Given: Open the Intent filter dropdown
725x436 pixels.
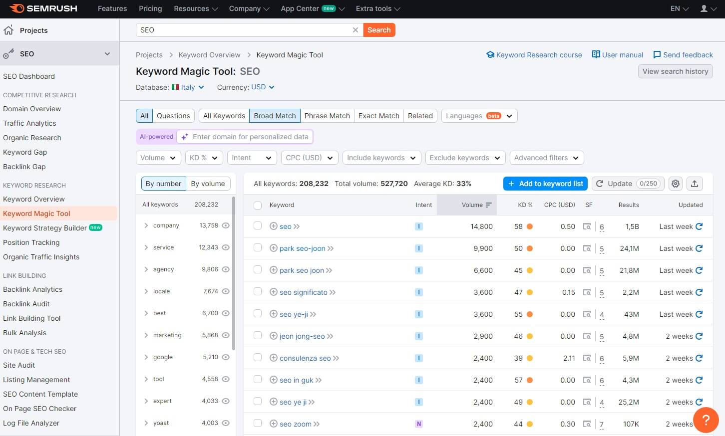Looking at the screenshot, I should pyautogui.click(x=252, y=158).
